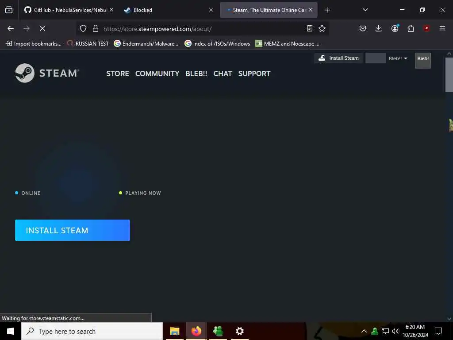The height and width of the screenshot is (340, 453).
Task: Open network status tray icon
Action: 385,331
